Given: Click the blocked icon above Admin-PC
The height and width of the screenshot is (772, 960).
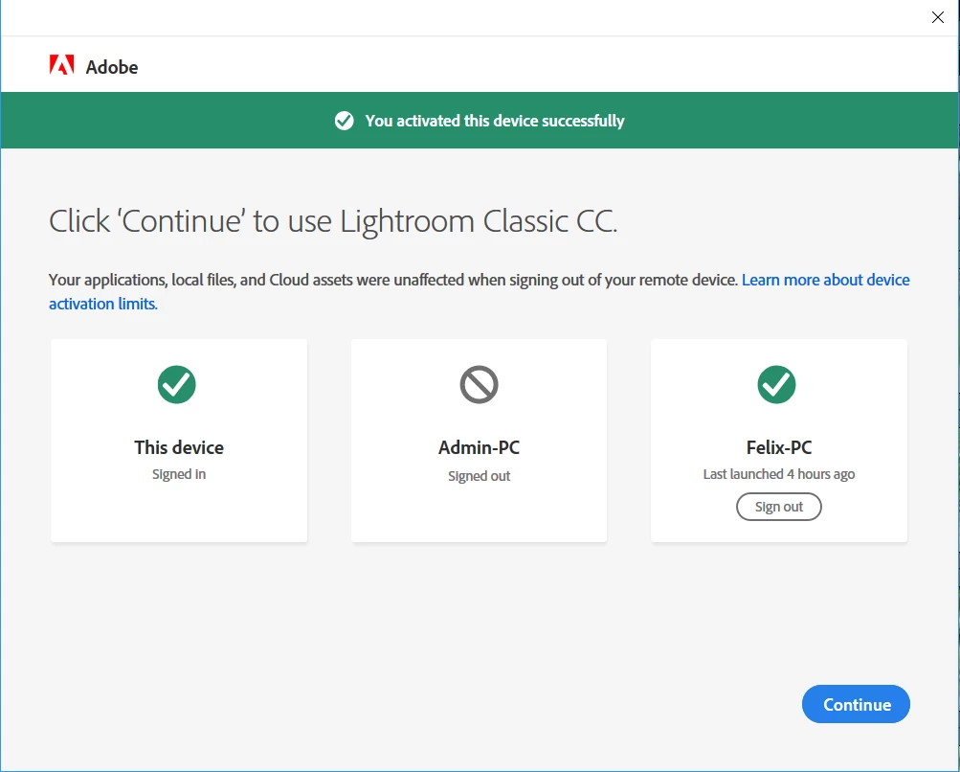Looking at the screenshot, I should click(479, 384).
